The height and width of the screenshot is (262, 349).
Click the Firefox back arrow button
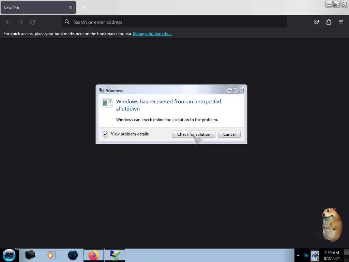pos(8,22)
